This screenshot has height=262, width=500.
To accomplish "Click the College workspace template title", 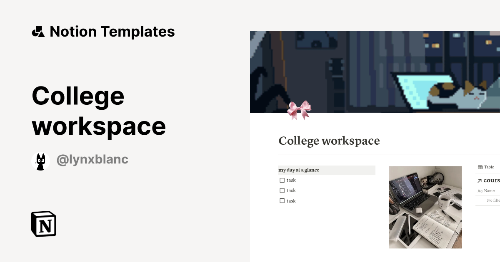I will [x=98, y=110].
